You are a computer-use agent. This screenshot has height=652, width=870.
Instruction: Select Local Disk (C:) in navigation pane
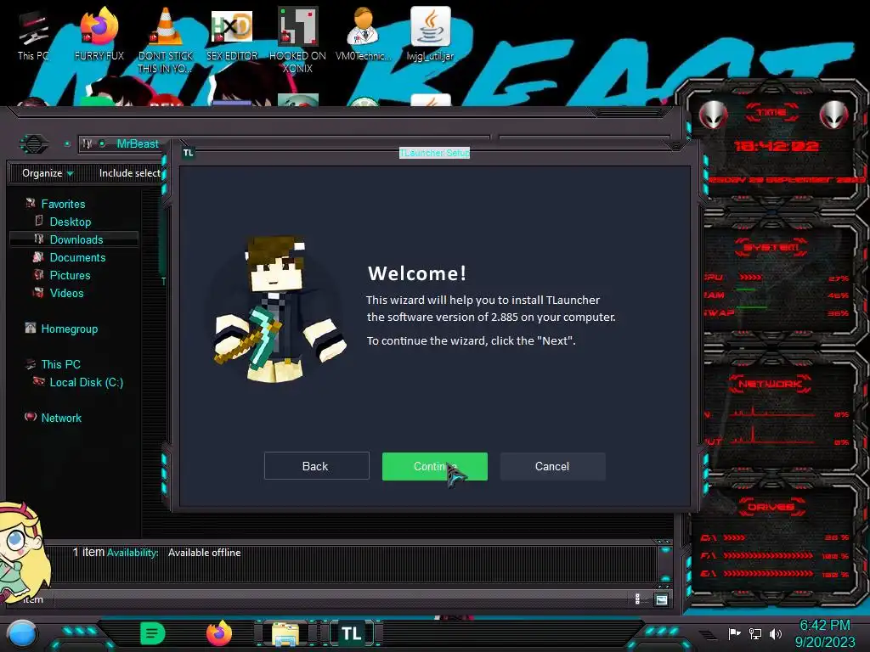(x=86, y=382)
